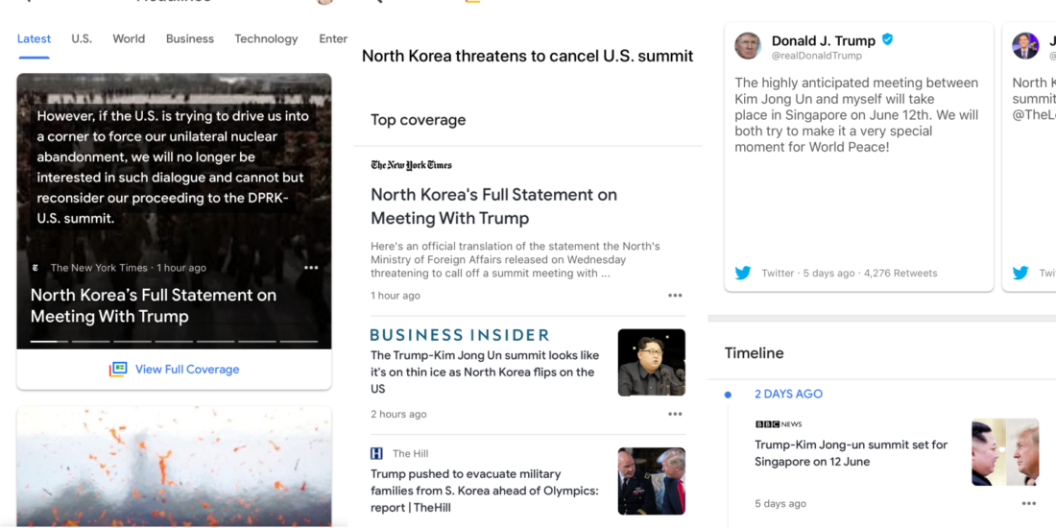Open the partially visible Entertainment tab
Screen dimensions: 1056x528
333,39
